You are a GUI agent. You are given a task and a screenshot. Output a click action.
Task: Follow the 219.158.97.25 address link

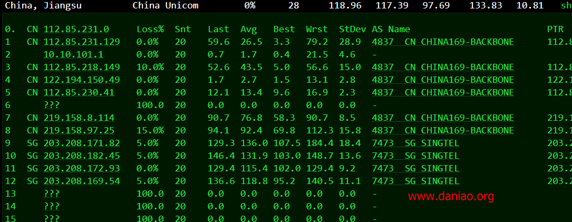pos(79,131)
